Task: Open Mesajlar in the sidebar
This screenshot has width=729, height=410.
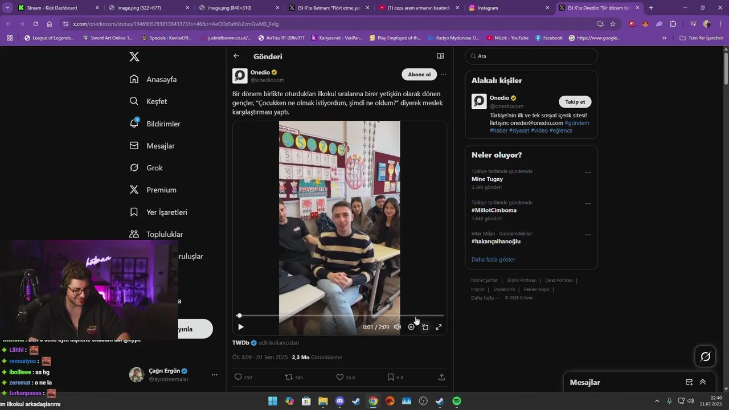Action: 152,146
